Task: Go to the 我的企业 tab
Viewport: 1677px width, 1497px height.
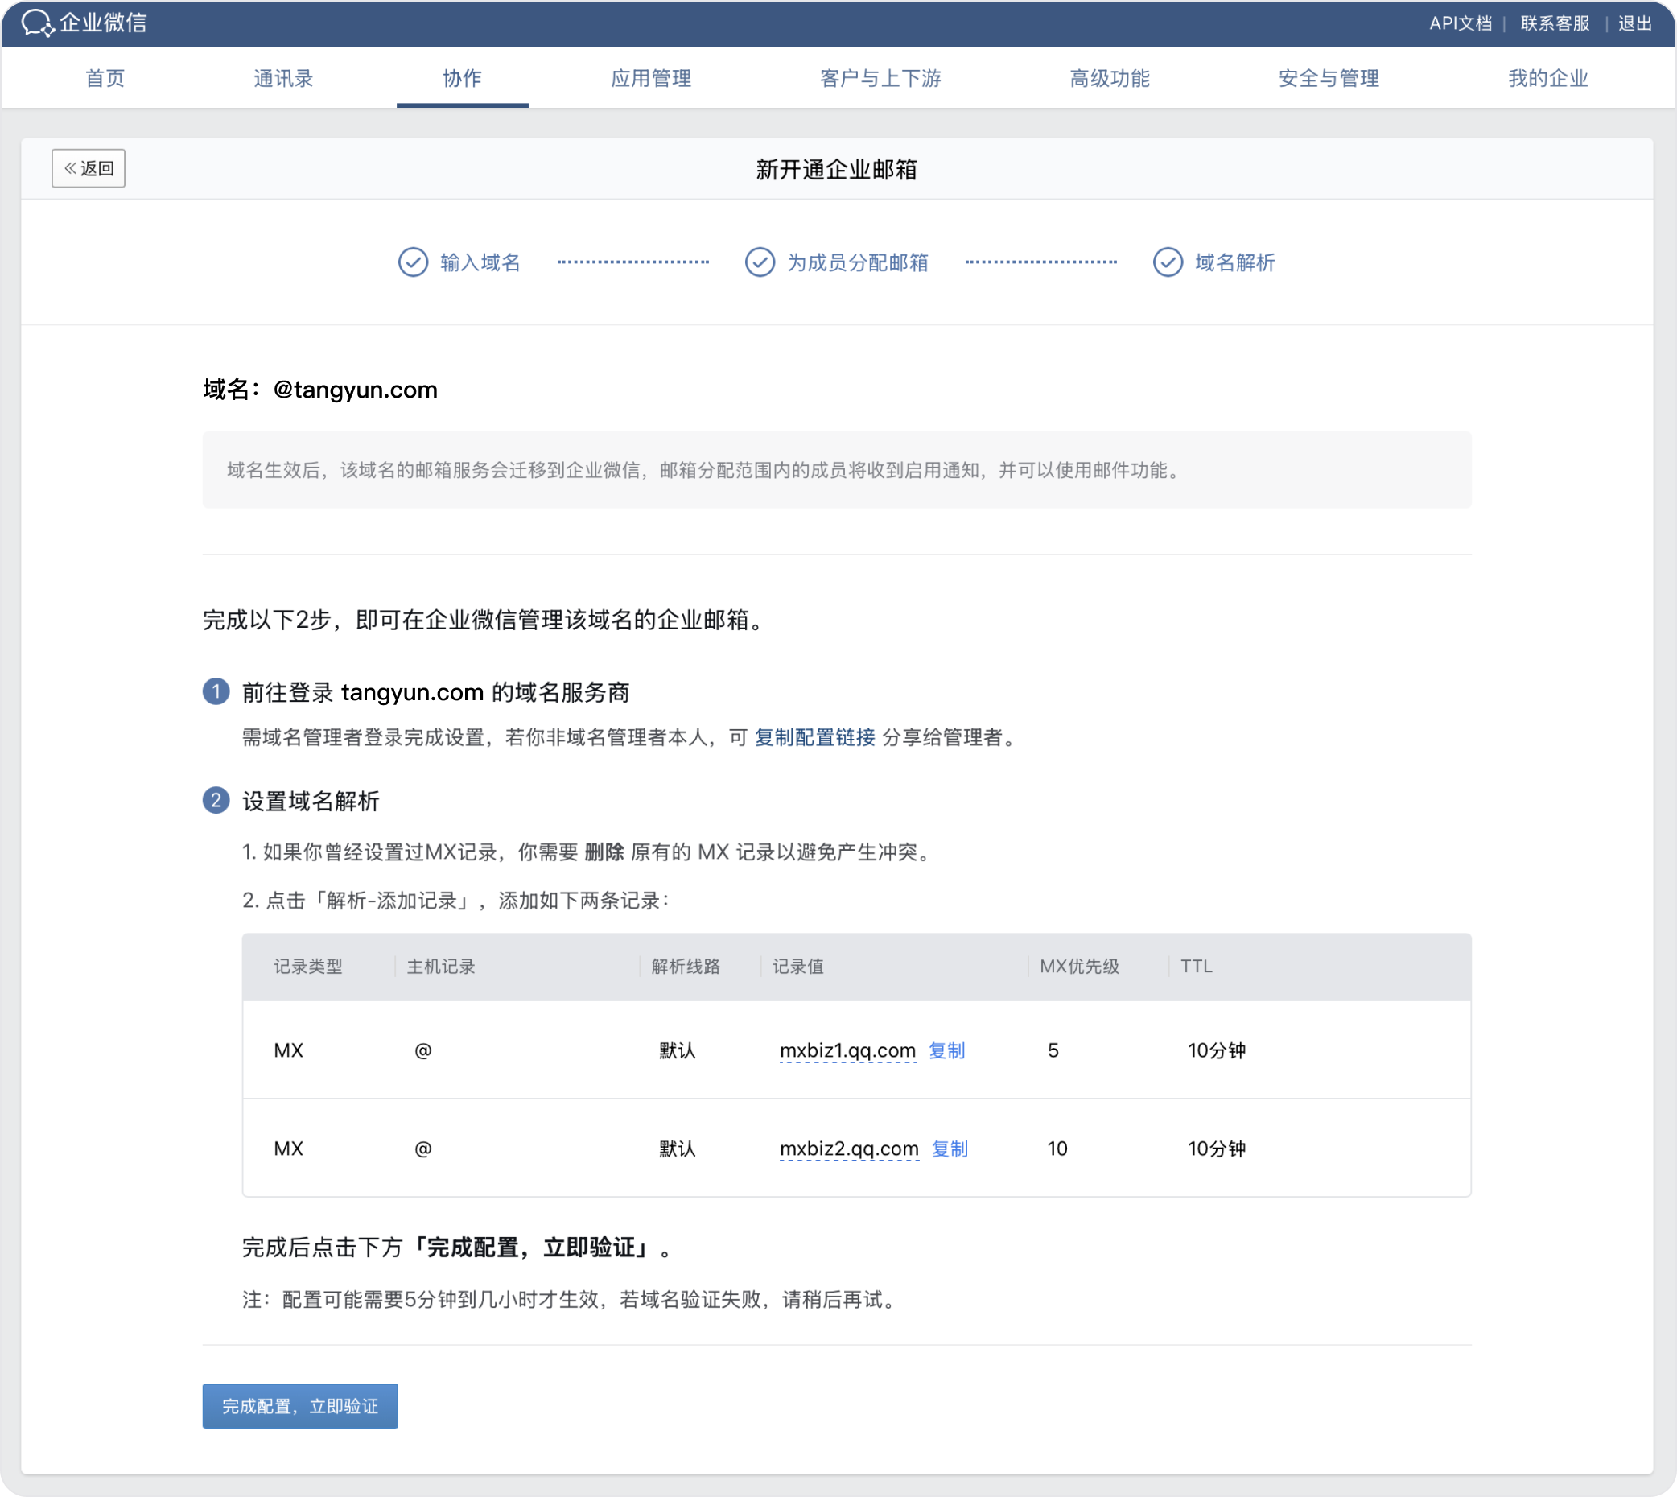Action: (x=1548, y=79)
